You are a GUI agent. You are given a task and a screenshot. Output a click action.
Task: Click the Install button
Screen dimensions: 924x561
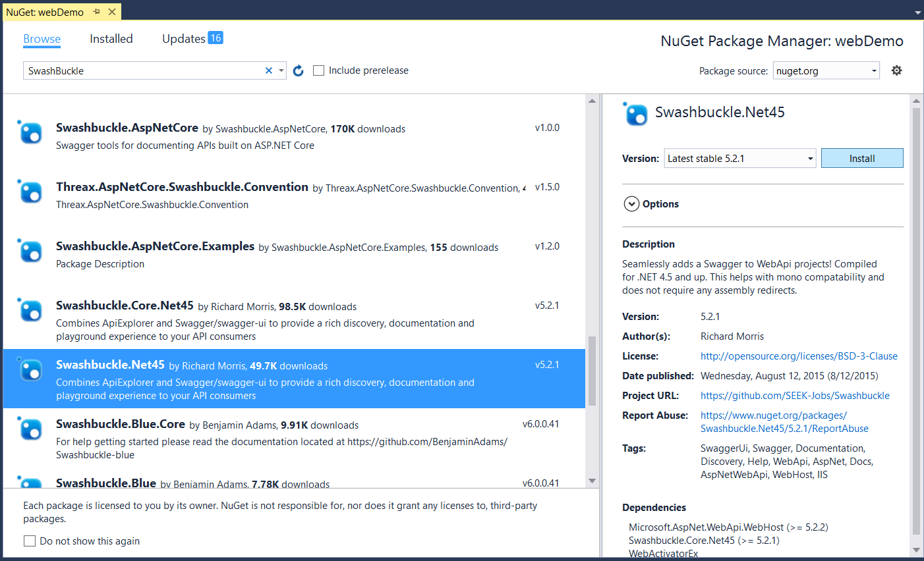[862, 158]
